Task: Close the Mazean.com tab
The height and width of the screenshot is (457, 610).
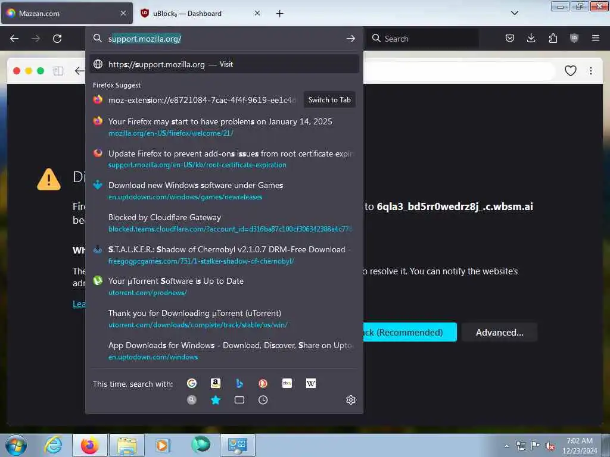Action: 123,13
